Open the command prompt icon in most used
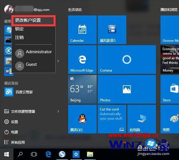This screenshot has height=160, width=179. coord(8,40)
